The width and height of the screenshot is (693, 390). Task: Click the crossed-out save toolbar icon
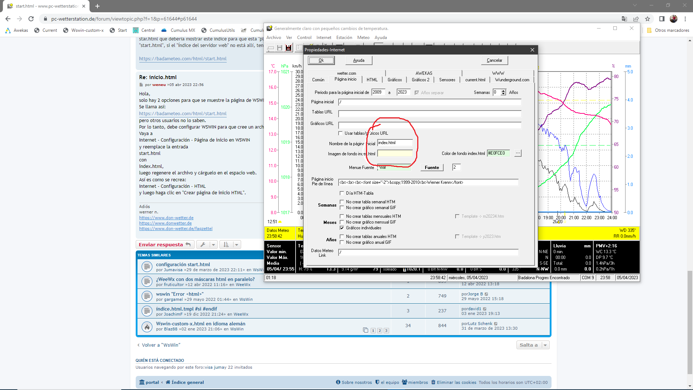click(288, 48)
